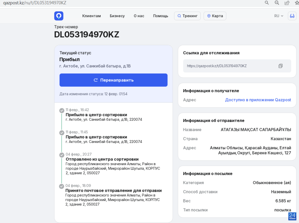This screenshot has height=223, width=299.
Task: Click the Информация о посылке heading
Action: tap(208, 173)
